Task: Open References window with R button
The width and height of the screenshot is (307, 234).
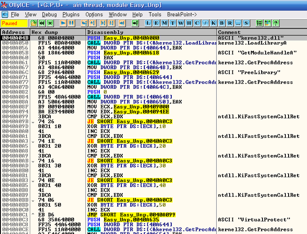Action: [230, 23]
